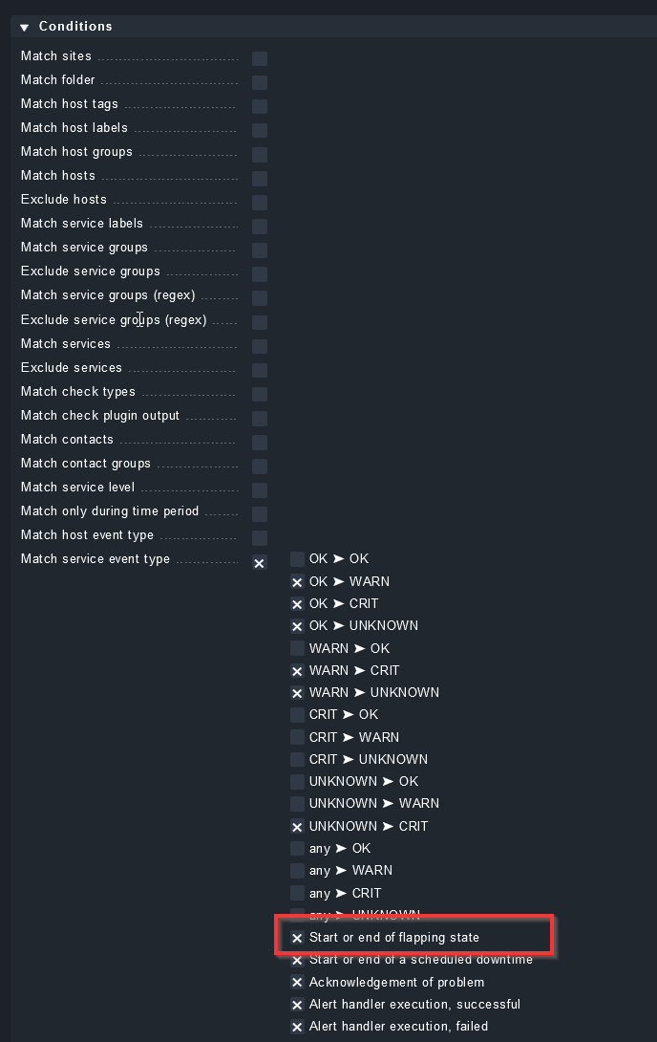
Task: Enable the Match host groups condition
Action: 259,154
